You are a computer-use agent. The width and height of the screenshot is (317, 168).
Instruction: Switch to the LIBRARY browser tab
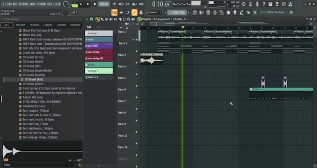click(48, 25)
